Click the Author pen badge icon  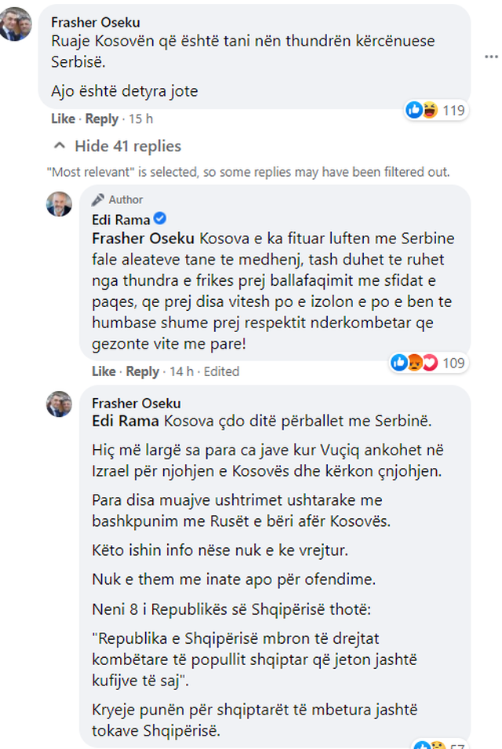coord(98,199)
